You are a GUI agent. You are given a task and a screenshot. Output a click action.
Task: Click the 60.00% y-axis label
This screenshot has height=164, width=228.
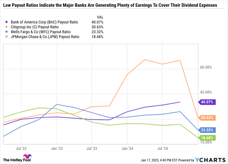point(206,67)
